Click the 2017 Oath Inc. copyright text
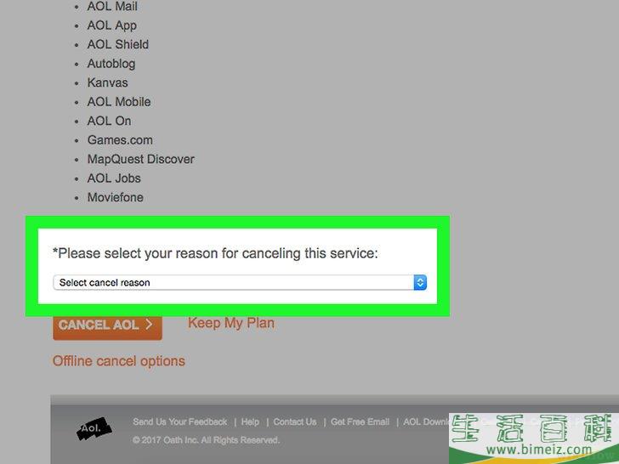Image resolution: width=619 pixels, height=464 pixels. click(x=206, y=440)
